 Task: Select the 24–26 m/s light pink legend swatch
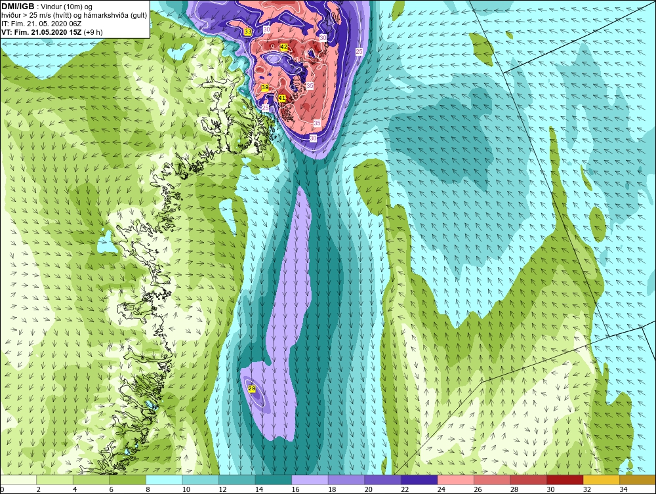(x=455, y=480)
